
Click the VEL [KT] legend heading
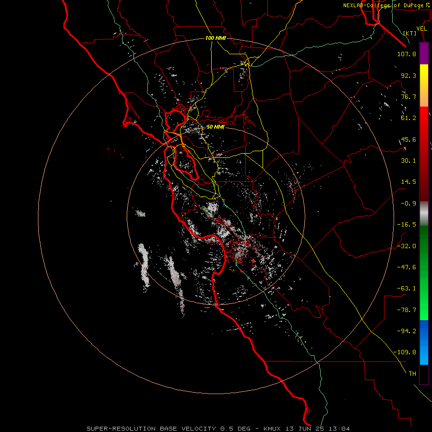click(x=416, y=31)
